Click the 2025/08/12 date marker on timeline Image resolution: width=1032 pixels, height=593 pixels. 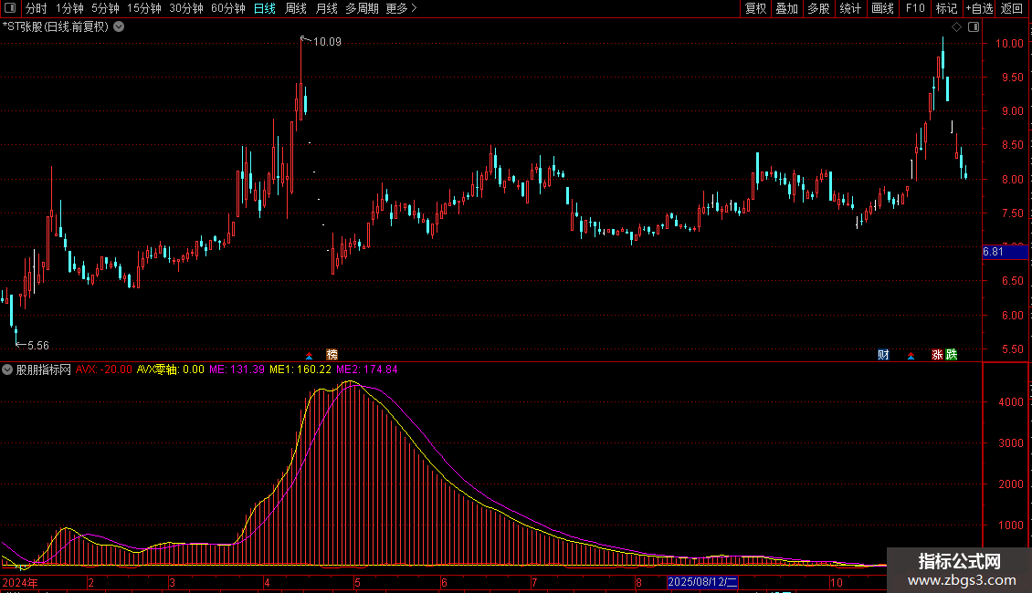702,582
